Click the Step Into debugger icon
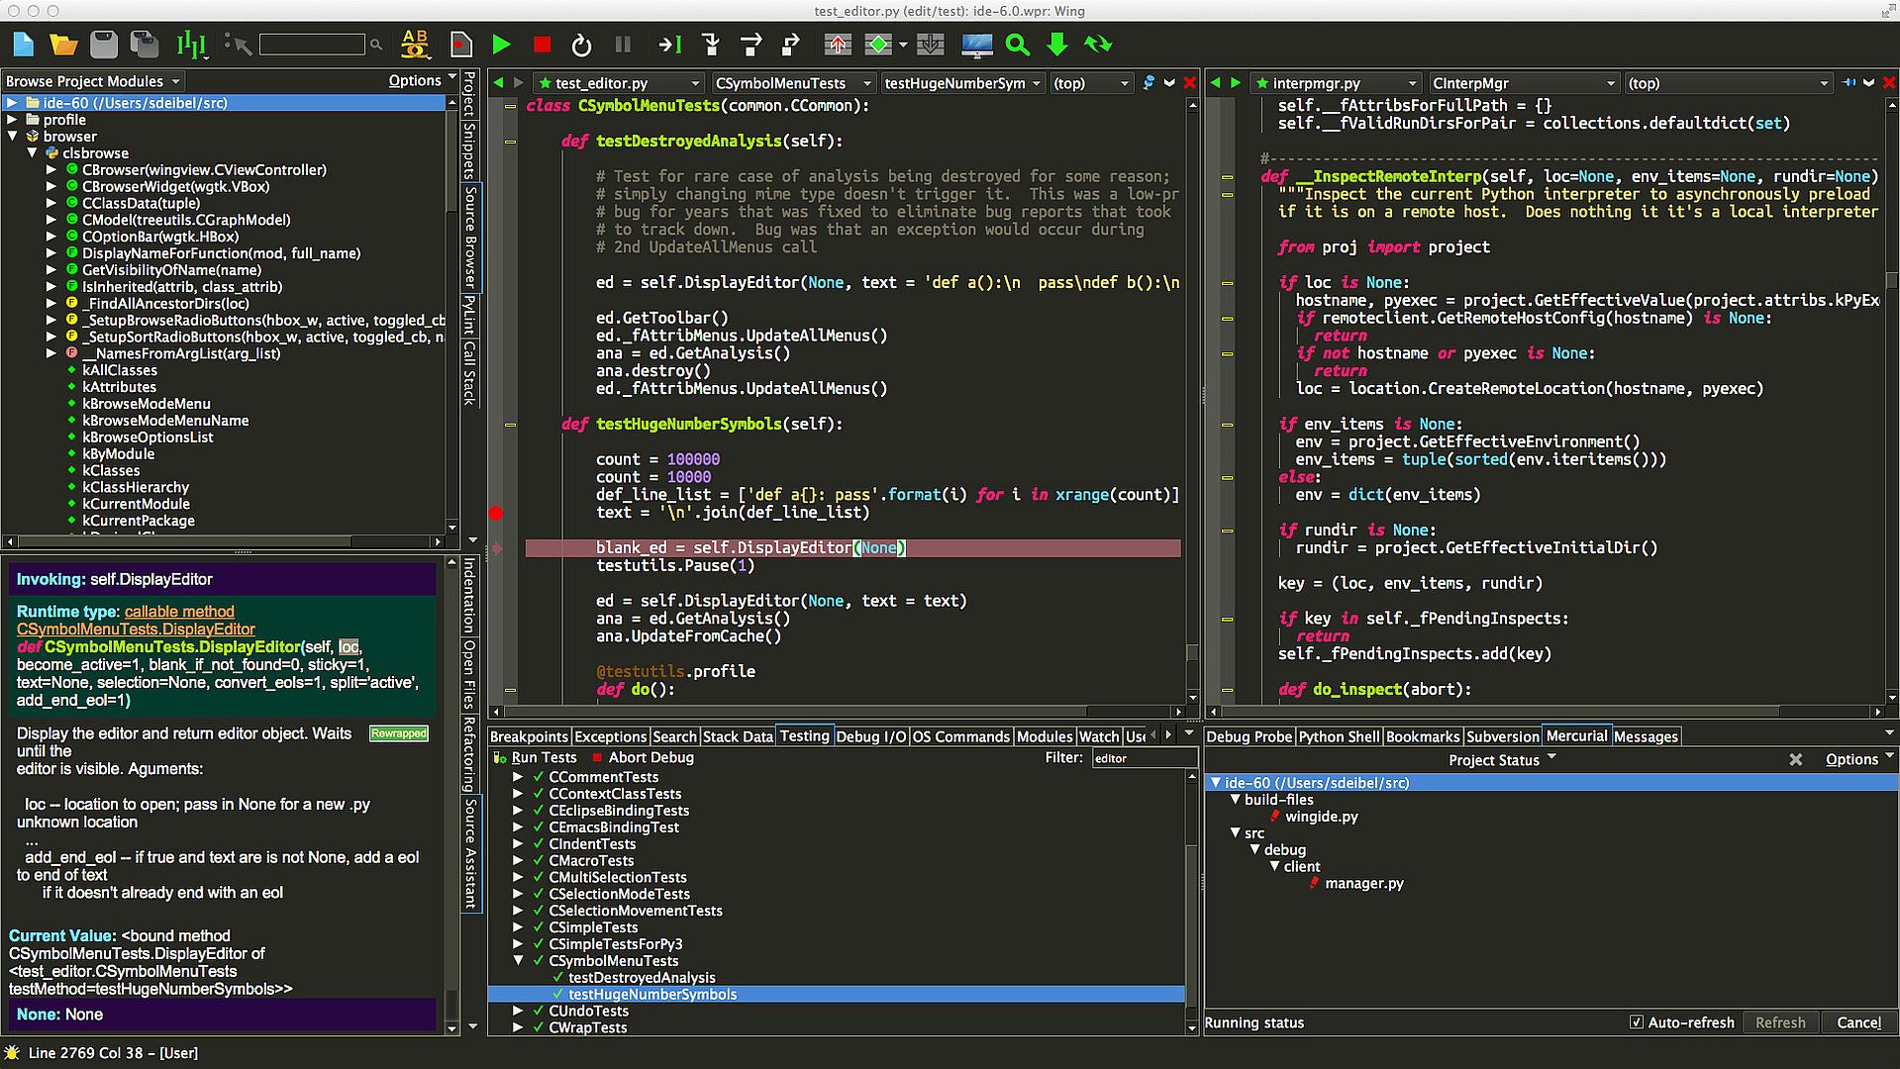 711,45
